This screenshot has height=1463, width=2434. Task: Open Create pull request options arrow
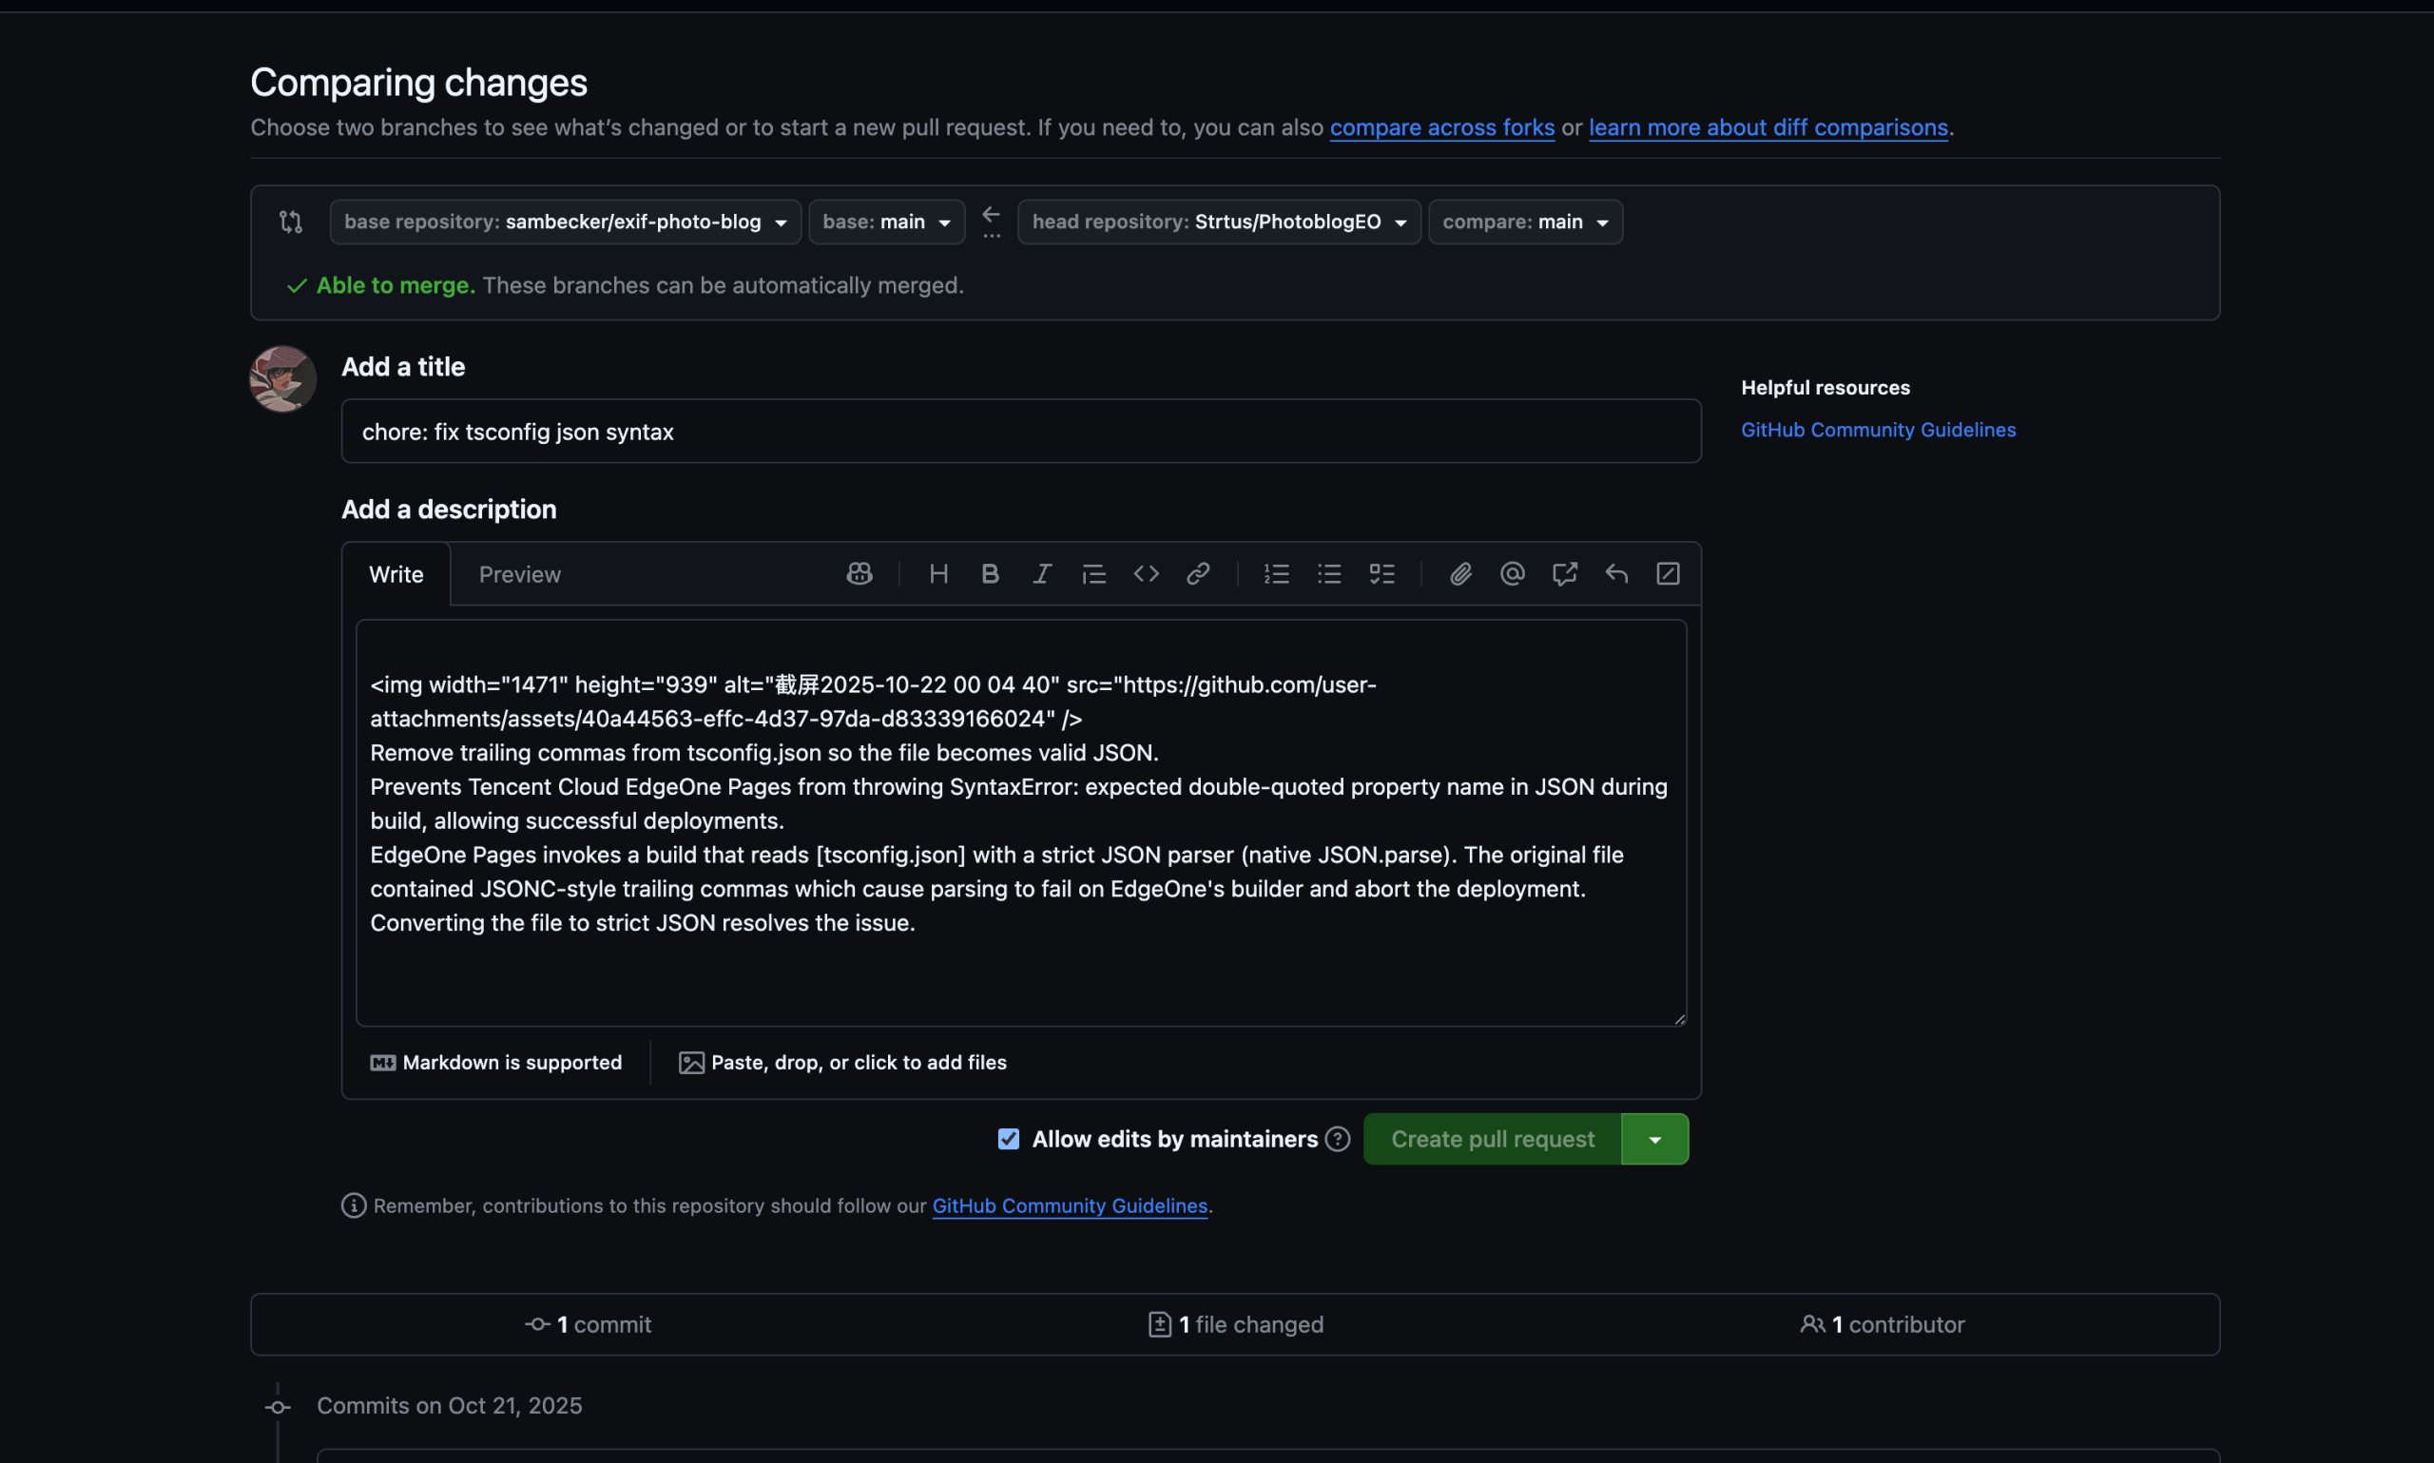(1654, 1139)
